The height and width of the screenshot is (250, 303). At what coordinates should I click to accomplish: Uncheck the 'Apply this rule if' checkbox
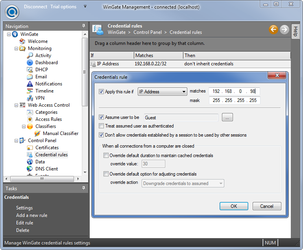[102, 92]
